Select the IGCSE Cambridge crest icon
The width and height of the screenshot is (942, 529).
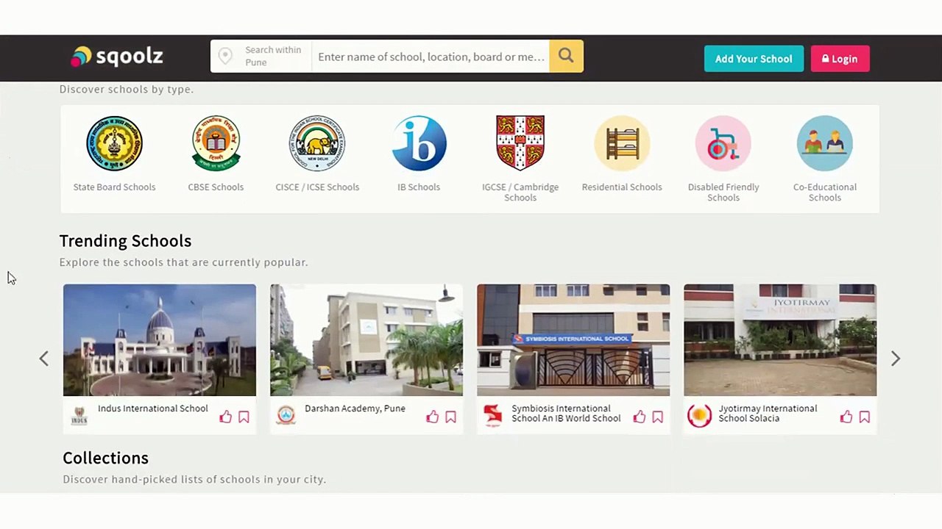[520, 143]
